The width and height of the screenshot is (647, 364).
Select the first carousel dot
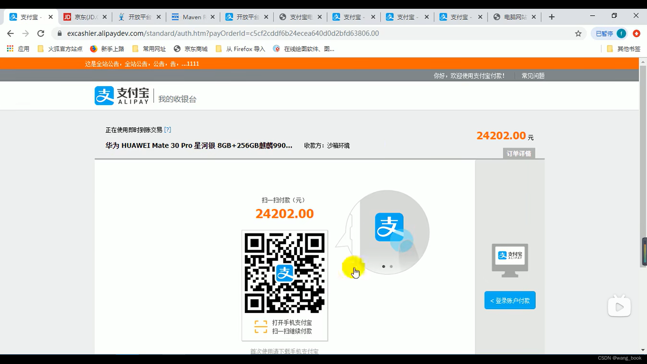[383, 267]
